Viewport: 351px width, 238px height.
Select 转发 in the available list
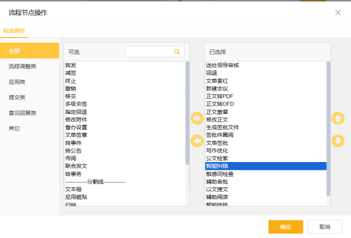(125, 65)
